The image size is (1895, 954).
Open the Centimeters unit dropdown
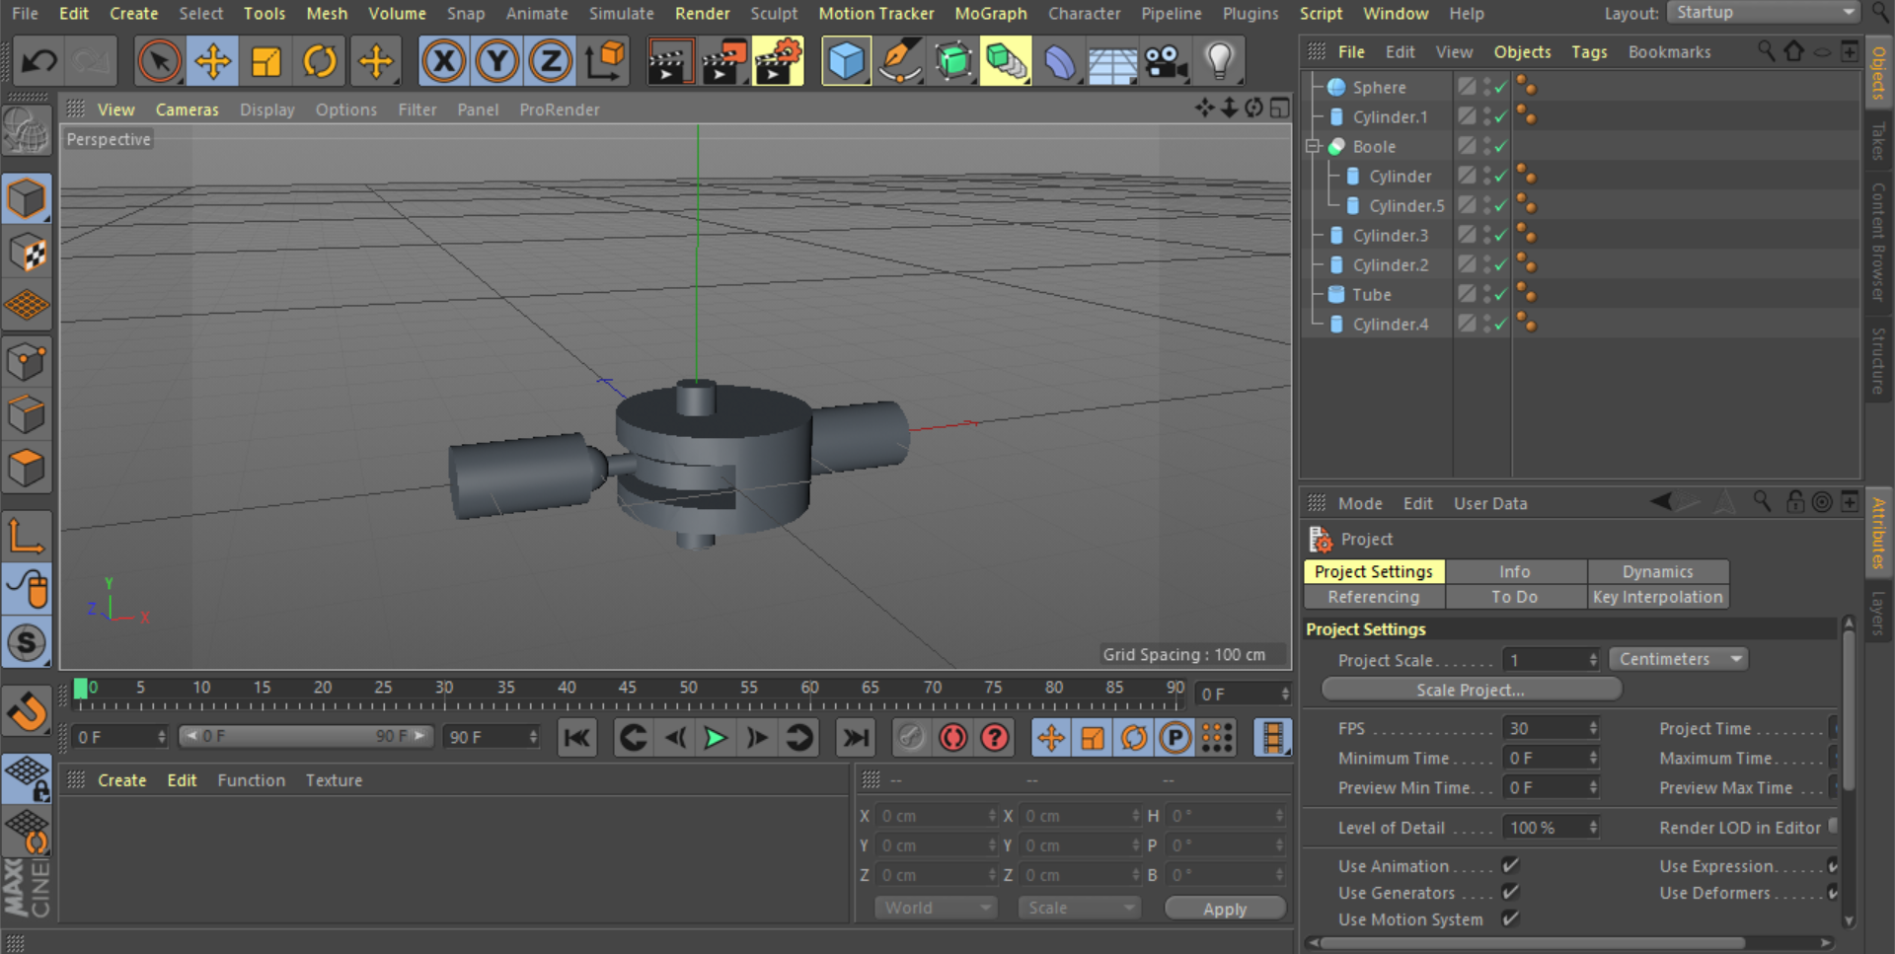1677,659
